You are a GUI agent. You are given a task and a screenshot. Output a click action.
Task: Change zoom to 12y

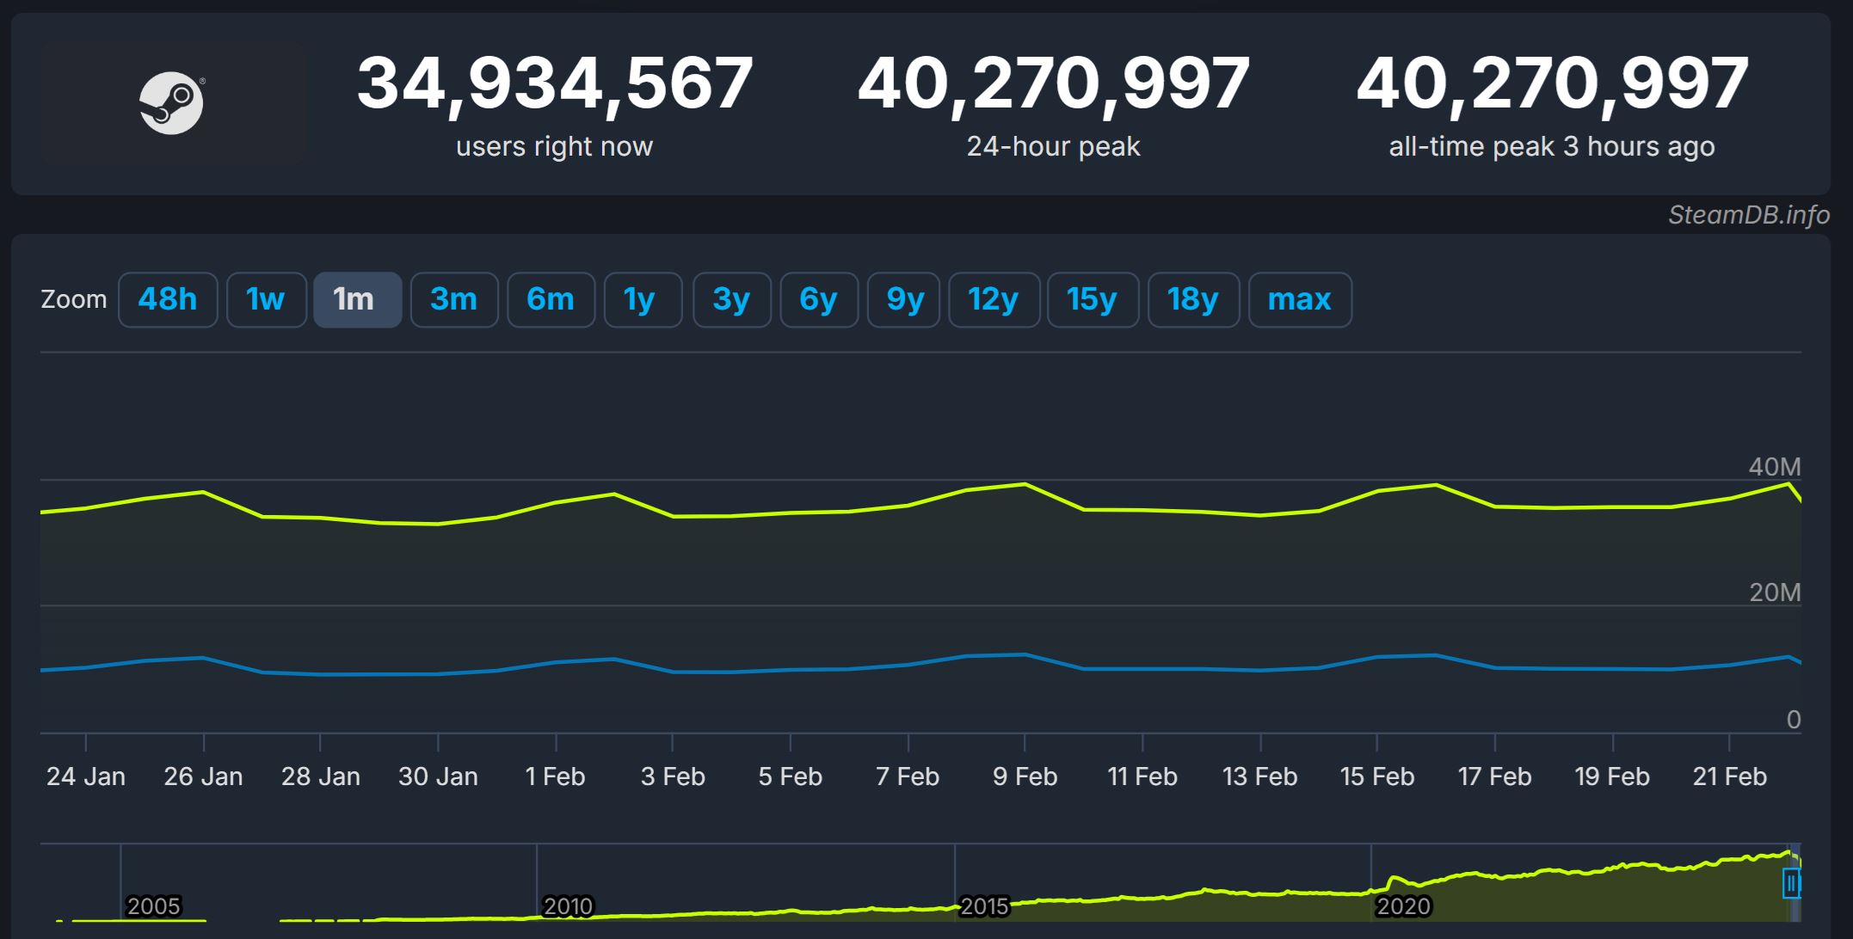pyautogui.click(x=994, y=299)
